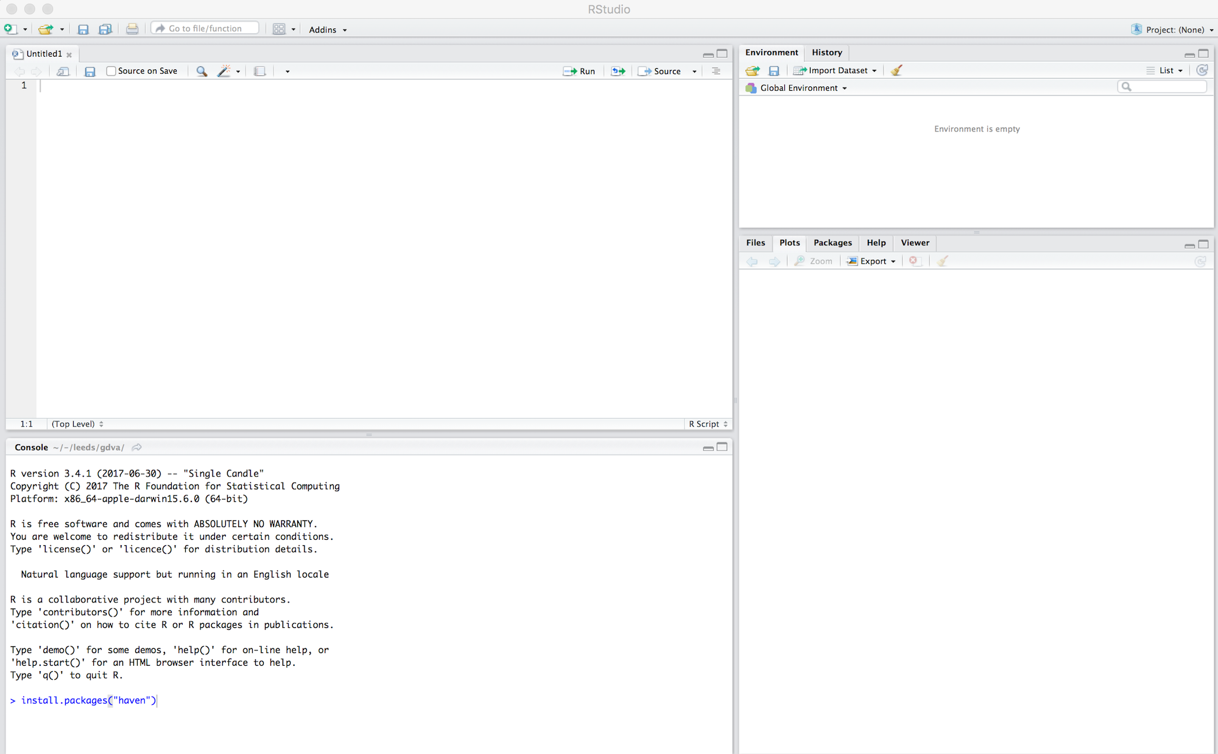Toggle Source on Save checkbox

(x=109, y=71)
